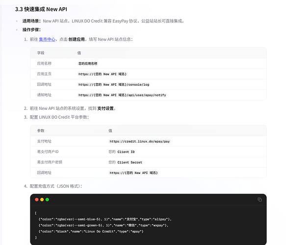
Task: Click the 参数 column header
Action: (x=41, y=131)
